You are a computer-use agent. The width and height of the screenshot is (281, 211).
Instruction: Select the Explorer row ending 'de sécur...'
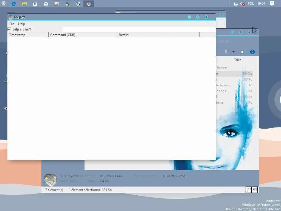coord(234,85)
